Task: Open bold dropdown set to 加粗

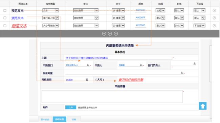Action: 160,10
